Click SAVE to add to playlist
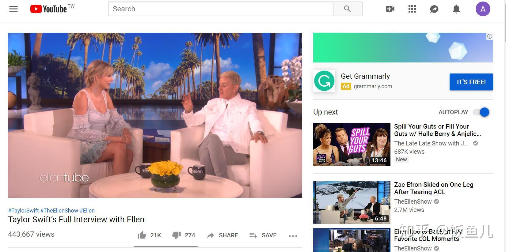The width and height of the screenshot is (506, 252). click(x=263, y=235)
